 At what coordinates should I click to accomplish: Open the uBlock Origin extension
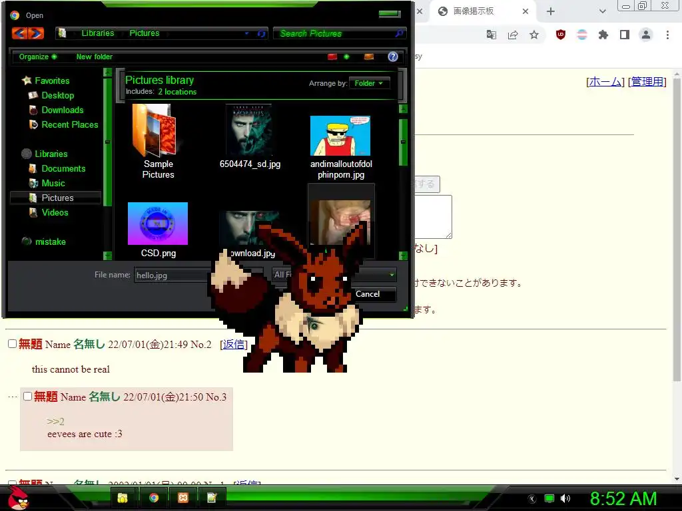tap(561, 35)
